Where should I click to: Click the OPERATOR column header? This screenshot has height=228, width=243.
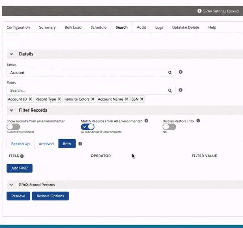[101, 156]
